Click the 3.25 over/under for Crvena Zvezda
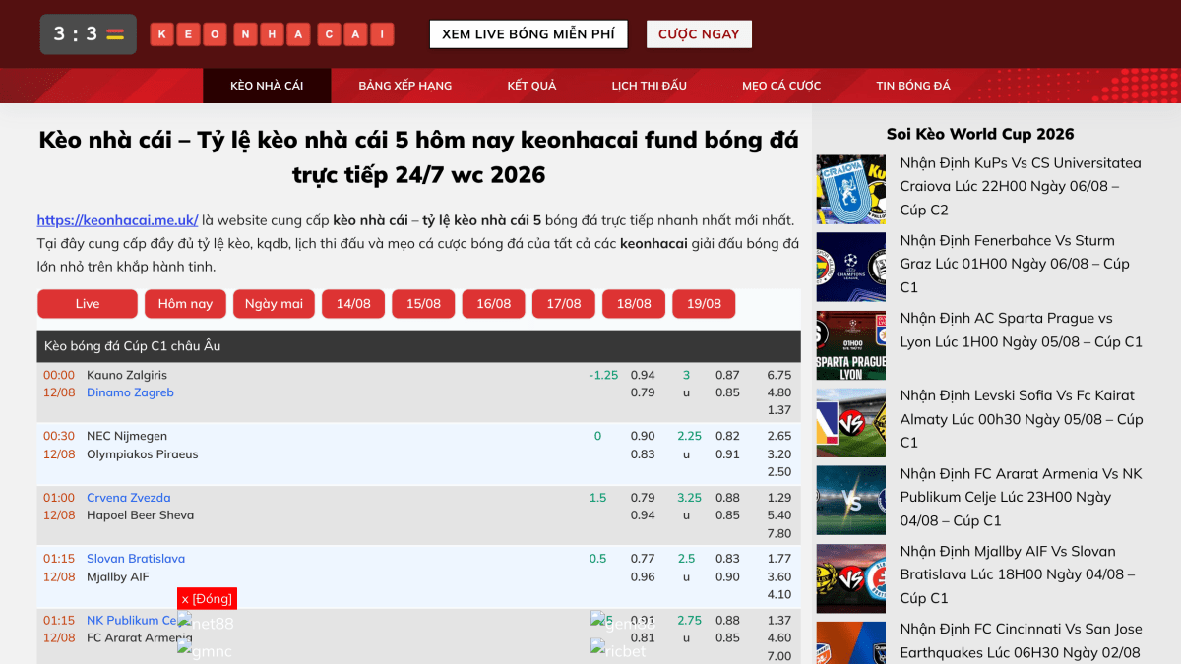 (689, 498)
